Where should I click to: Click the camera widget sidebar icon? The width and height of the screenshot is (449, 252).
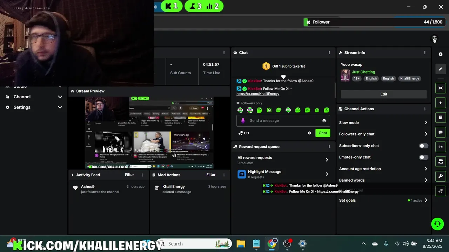click(441, 161)
